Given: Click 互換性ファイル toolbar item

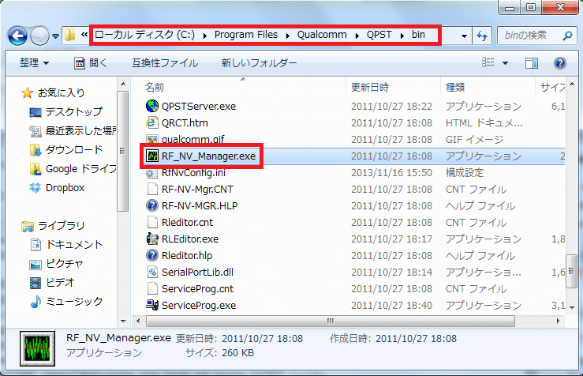Looking at the screenshot, I should 165,63.
